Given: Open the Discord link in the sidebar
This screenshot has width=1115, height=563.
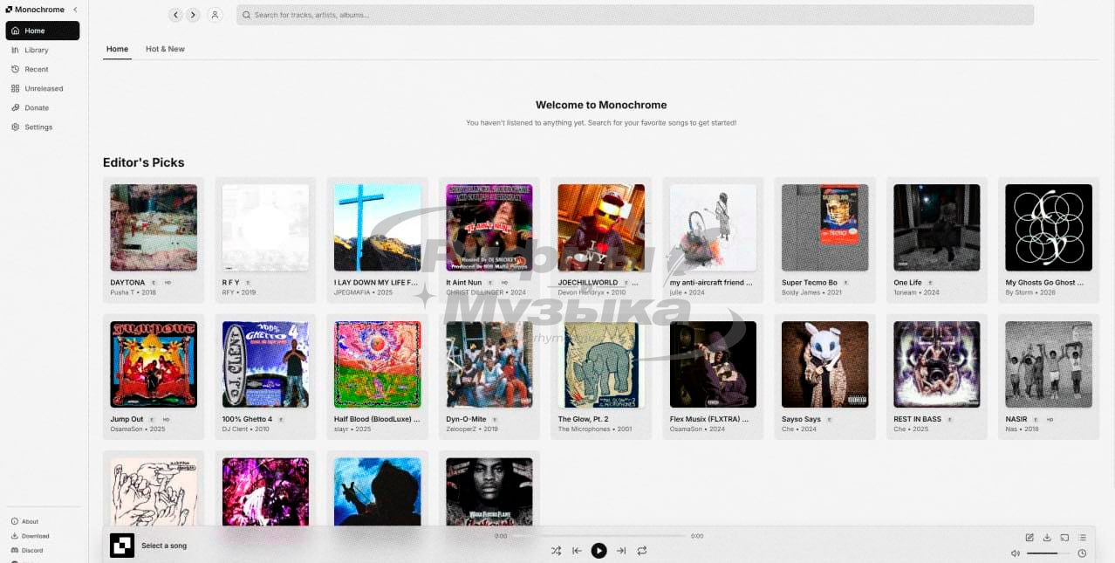Looking at the screenshot, I should (31, 550).
